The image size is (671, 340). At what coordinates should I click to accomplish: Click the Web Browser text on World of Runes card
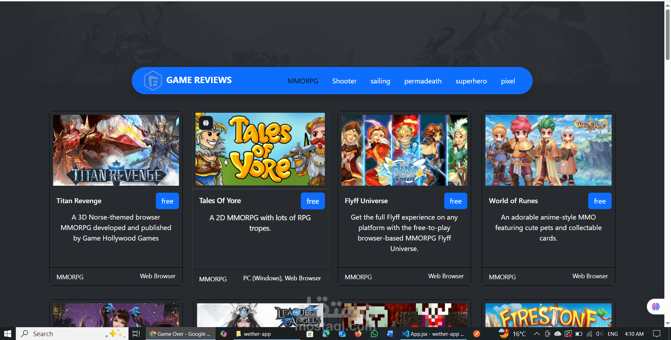click(x=590, y=276)
